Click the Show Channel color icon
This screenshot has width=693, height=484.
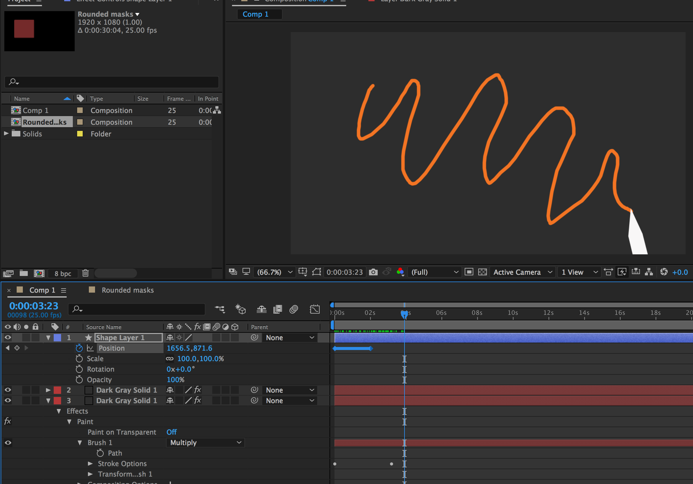point(400,272)
